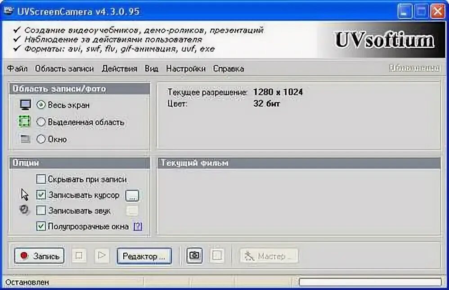Click the stop recording square button
This screenshot has width=449, height=290.
pos(79,255)
